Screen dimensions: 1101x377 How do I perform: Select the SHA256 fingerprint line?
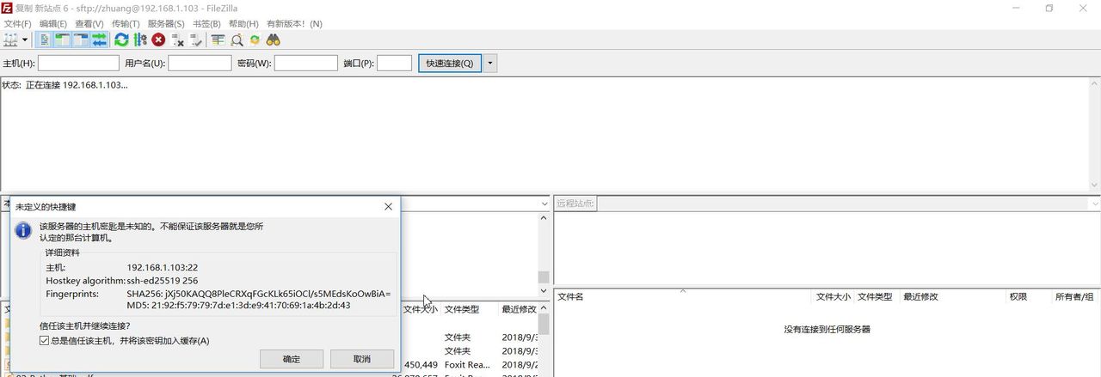[x=258, y=293]
